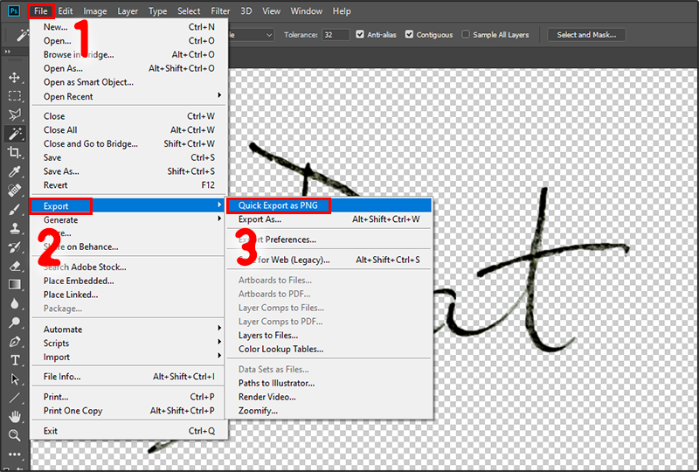Image resolution: width=699 pixels, height=472 pixels.
Task: Select the Polygonal Lasso tool
Action: 14,115
